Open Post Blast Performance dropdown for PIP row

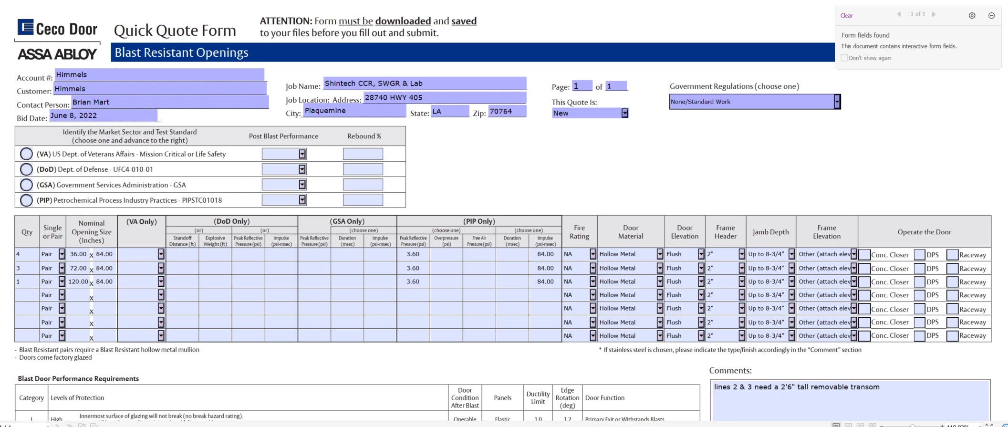[302, 199]
